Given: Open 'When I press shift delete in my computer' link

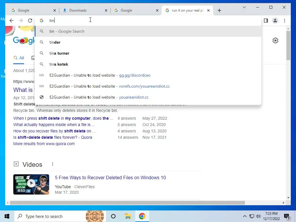Looking at the screenshot, I should click(x=63, y=118).
